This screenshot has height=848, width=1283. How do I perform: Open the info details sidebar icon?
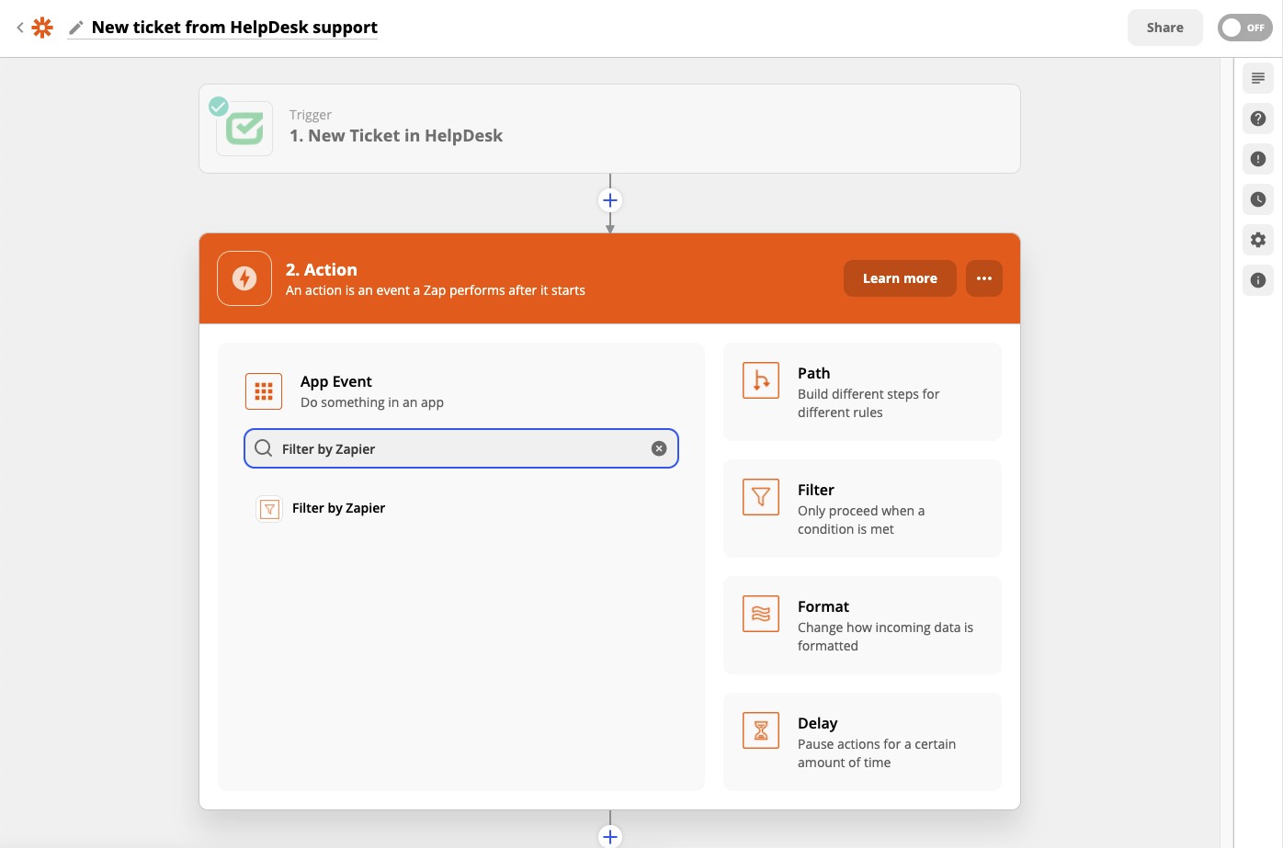pyautogui.click(x=1258, y=280)
